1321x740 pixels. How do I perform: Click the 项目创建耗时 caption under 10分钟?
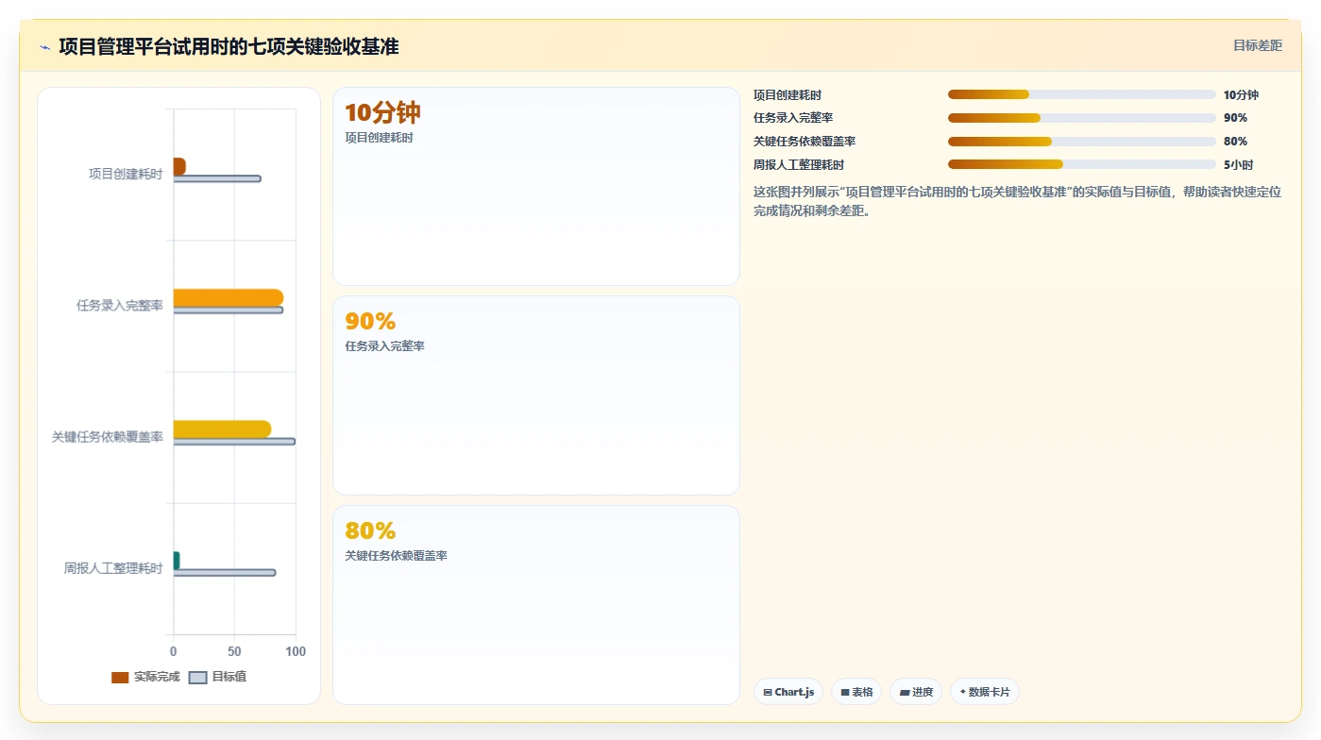click(x=379, y=138)
